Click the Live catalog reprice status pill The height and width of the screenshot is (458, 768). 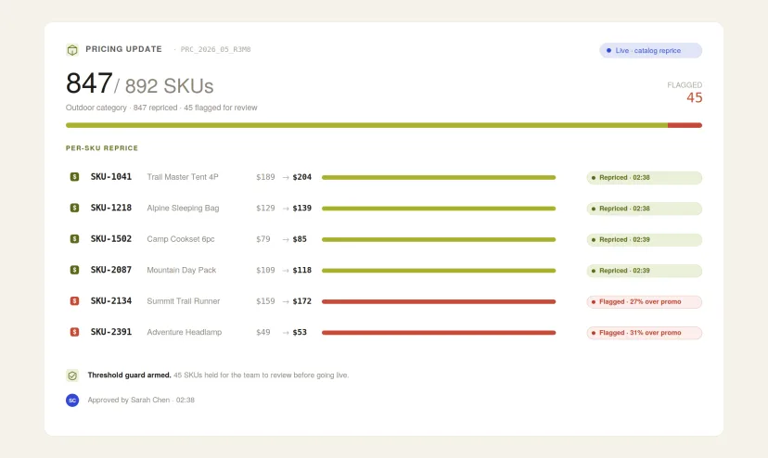(650, 50)
